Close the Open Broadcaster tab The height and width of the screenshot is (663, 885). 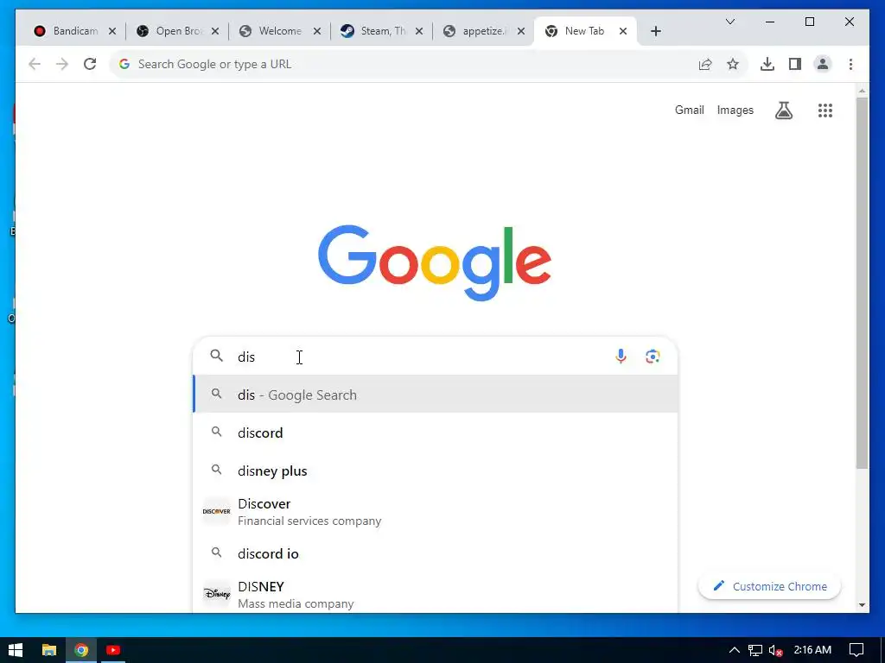[215, 32]
